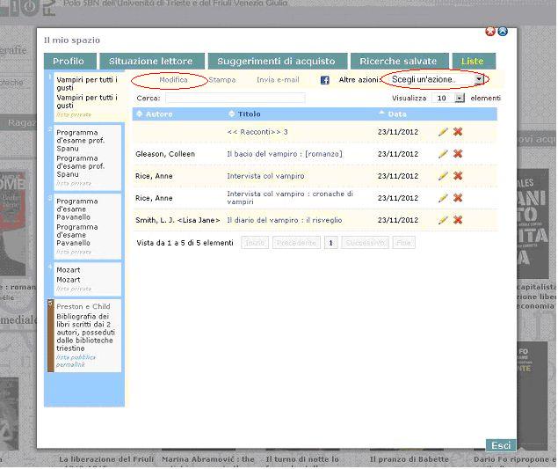Click pencil icon for 'Intervista col vampiro' row

(x=443, y=175)
